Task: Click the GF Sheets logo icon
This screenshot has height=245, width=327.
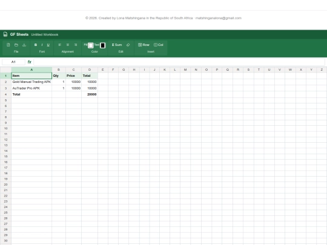Action: 5,34
